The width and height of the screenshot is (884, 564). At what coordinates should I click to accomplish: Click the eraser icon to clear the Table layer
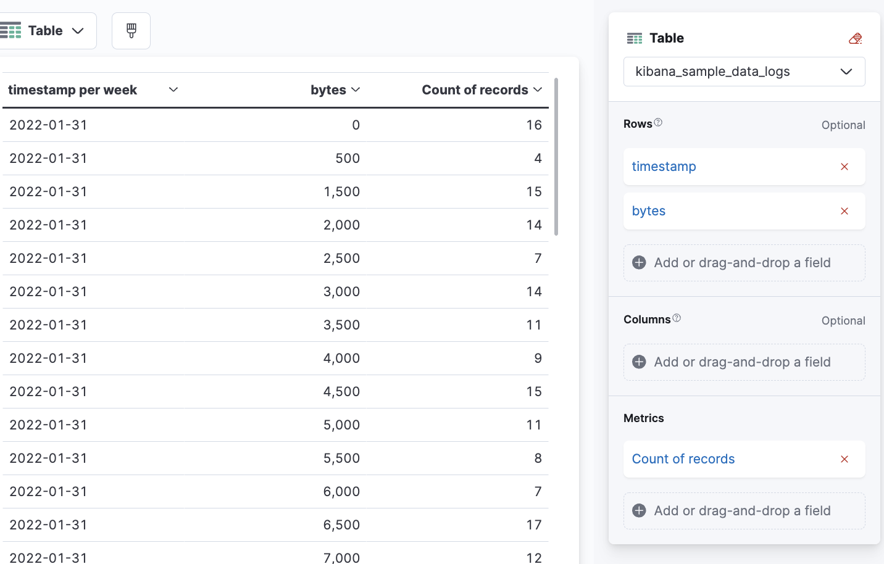coord(856,38)
